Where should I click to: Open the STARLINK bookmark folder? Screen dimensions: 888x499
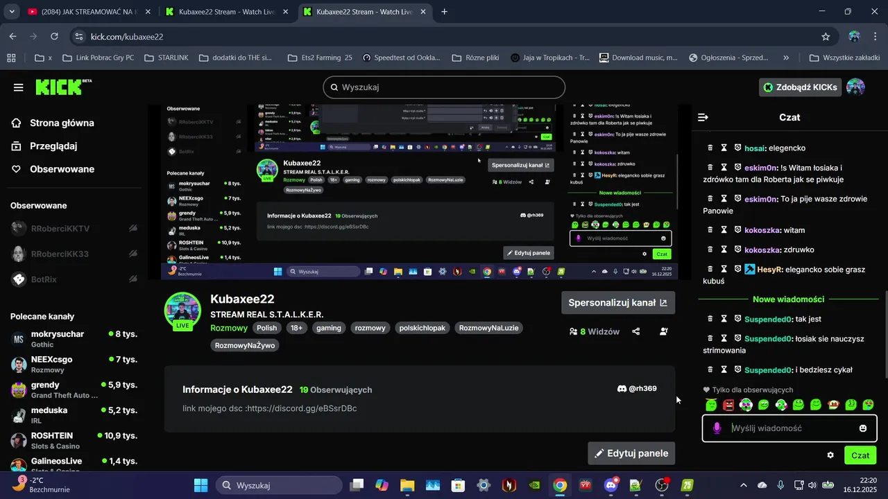tap(166, 58)
